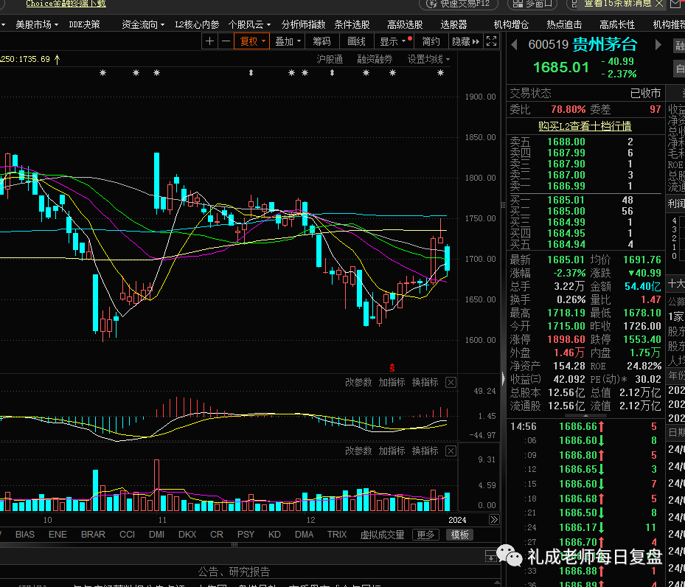685x587 pixels.
Task: Open the 叠加 dropdown
Action: pos(288,41)
